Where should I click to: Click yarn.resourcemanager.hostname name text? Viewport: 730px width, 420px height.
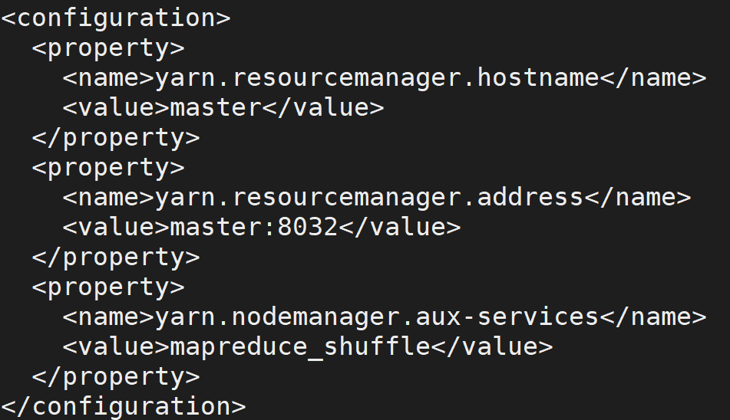coord(377,79)
